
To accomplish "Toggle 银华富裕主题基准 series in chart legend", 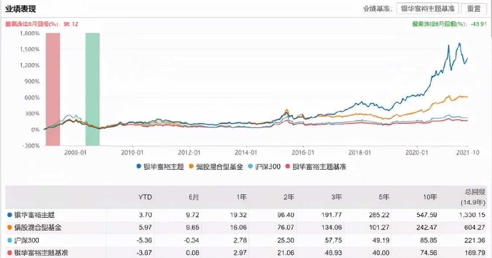I will (x=316, y=167).
